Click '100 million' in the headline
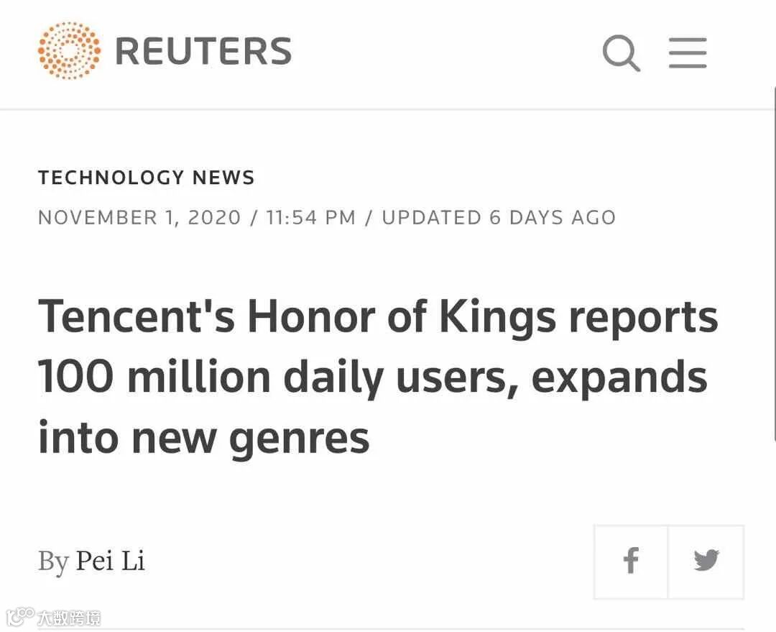Screen dimensions: 776x632 (154, 377)
